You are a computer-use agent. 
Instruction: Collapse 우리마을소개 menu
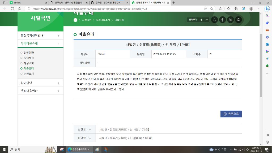(x=59, y=44)
